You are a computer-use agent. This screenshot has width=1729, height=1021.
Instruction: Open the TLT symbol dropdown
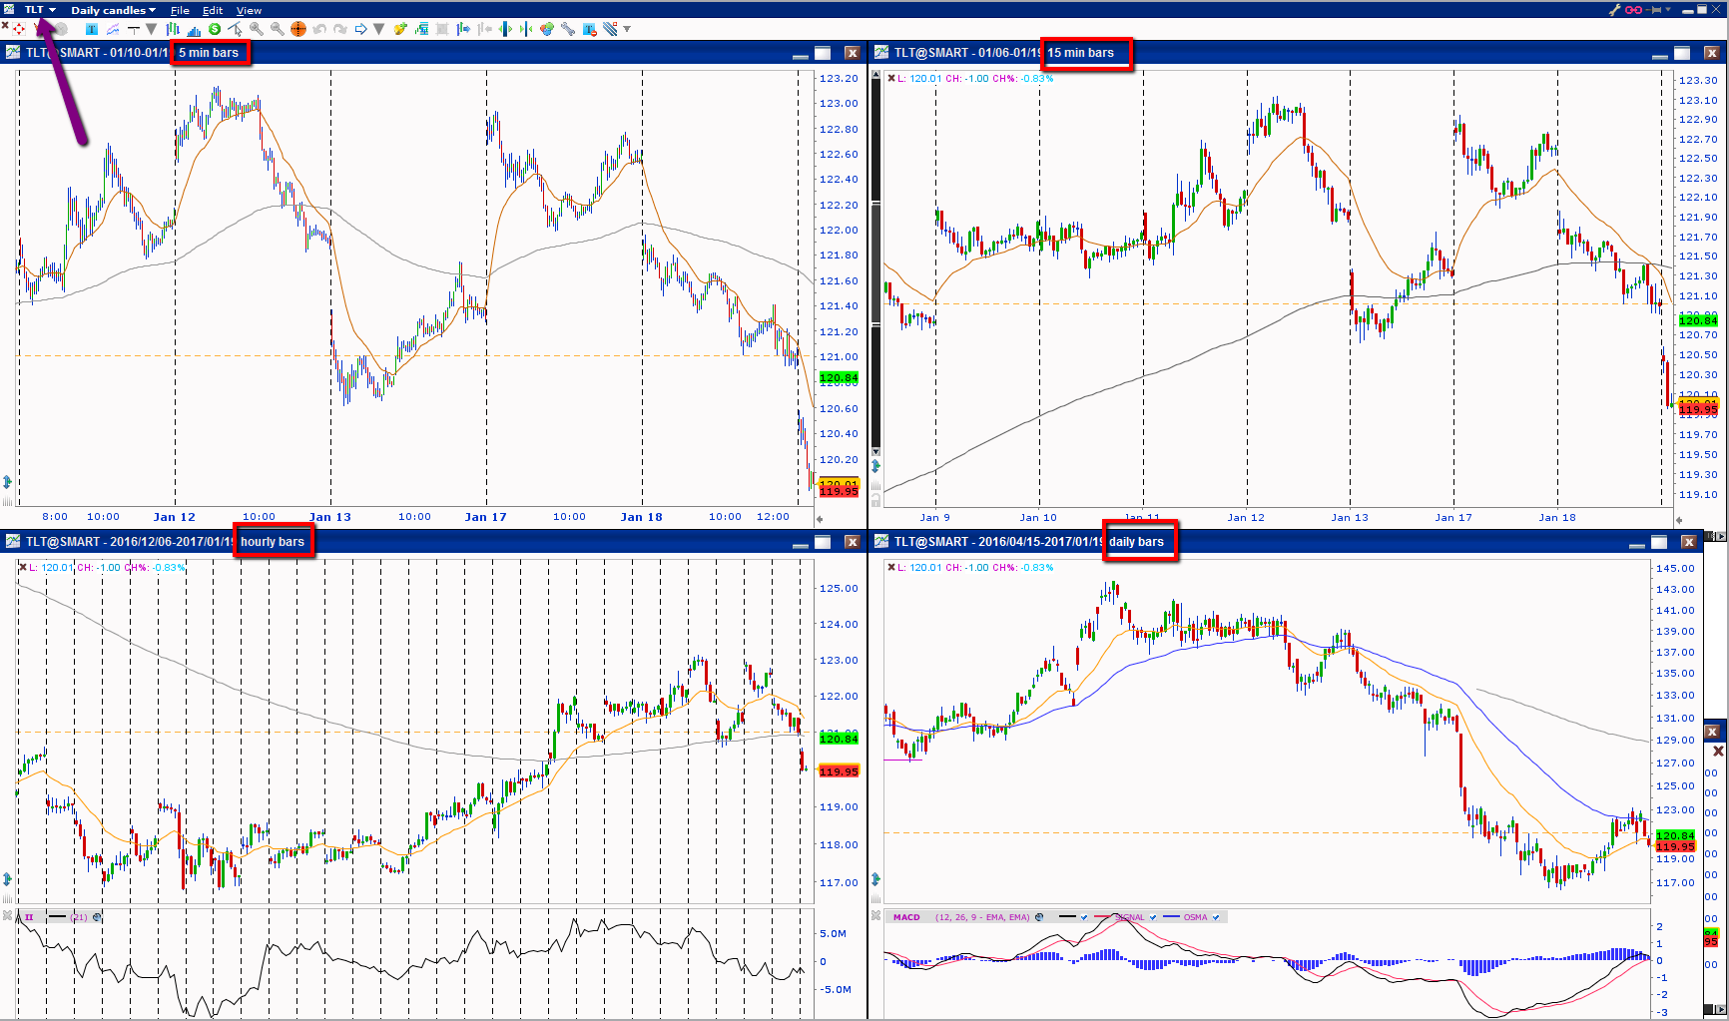coord(40,10)
